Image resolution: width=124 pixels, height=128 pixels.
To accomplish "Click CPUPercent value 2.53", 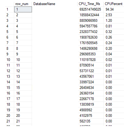I will (109, 15).
